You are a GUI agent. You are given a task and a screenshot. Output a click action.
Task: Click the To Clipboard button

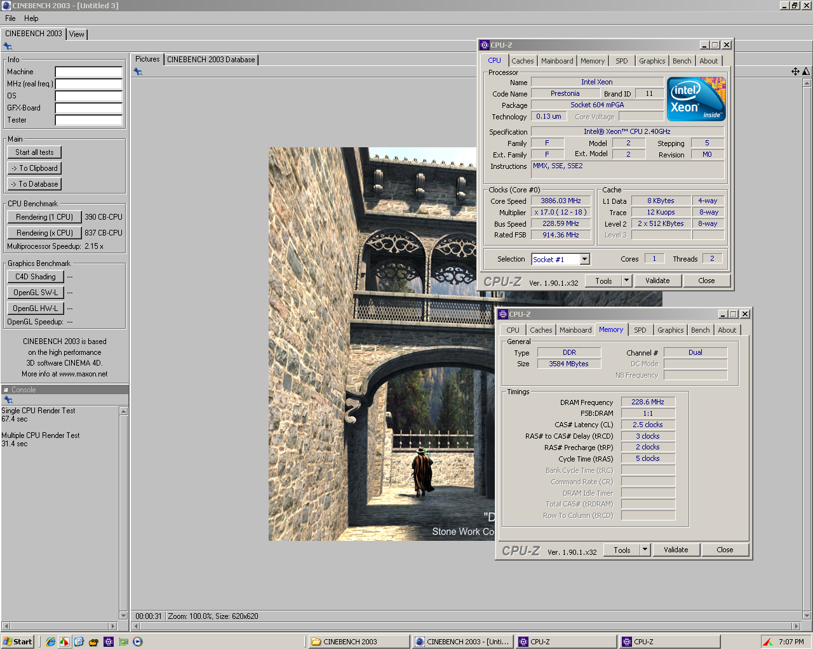(x=34, y=168)
